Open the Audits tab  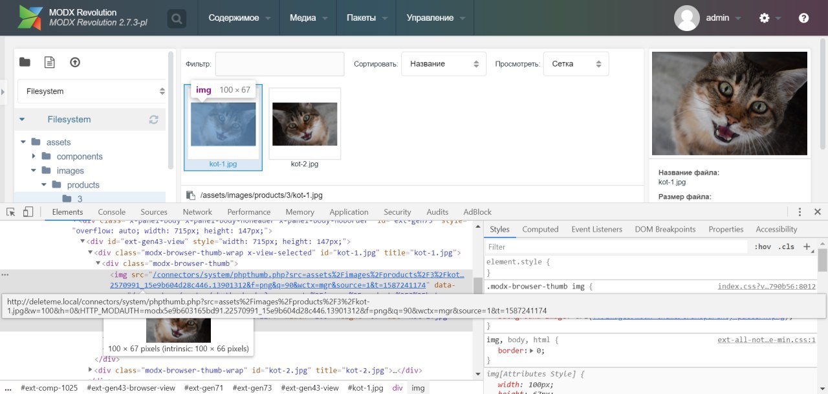point(437,212)
